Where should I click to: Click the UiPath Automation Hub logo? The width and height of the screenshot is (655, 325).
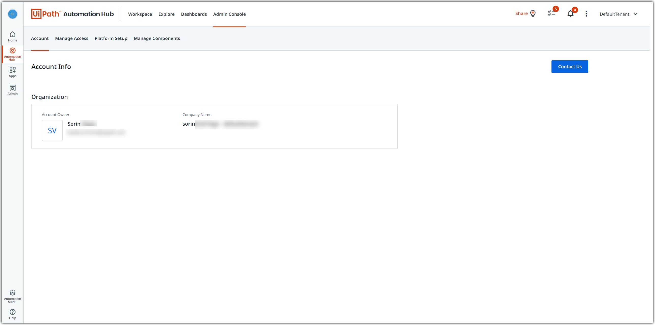(72, 14)
